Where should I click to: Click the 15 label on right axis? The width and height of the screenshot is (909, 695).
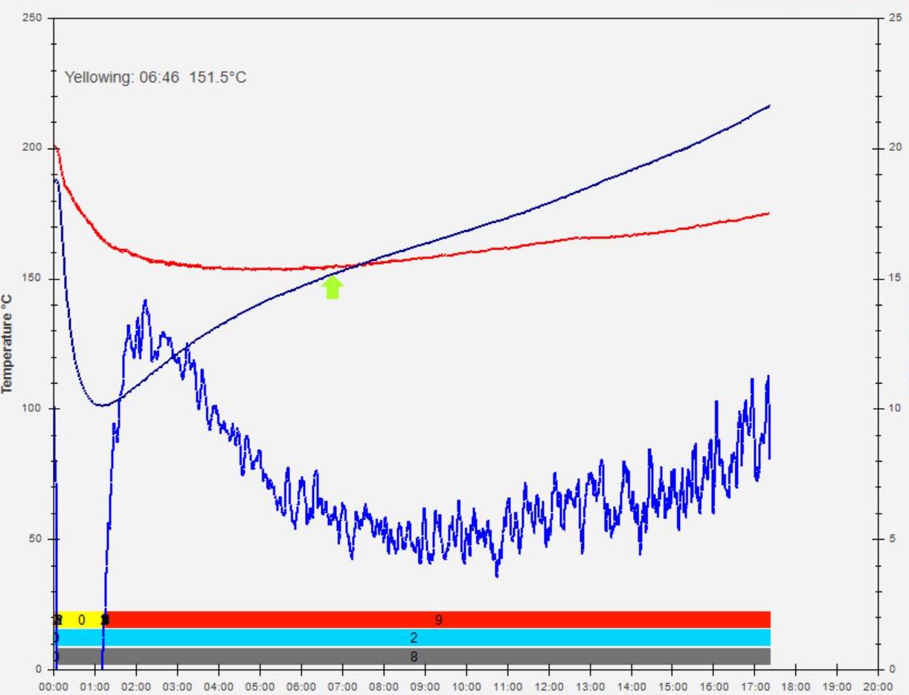tap(891, 279)
